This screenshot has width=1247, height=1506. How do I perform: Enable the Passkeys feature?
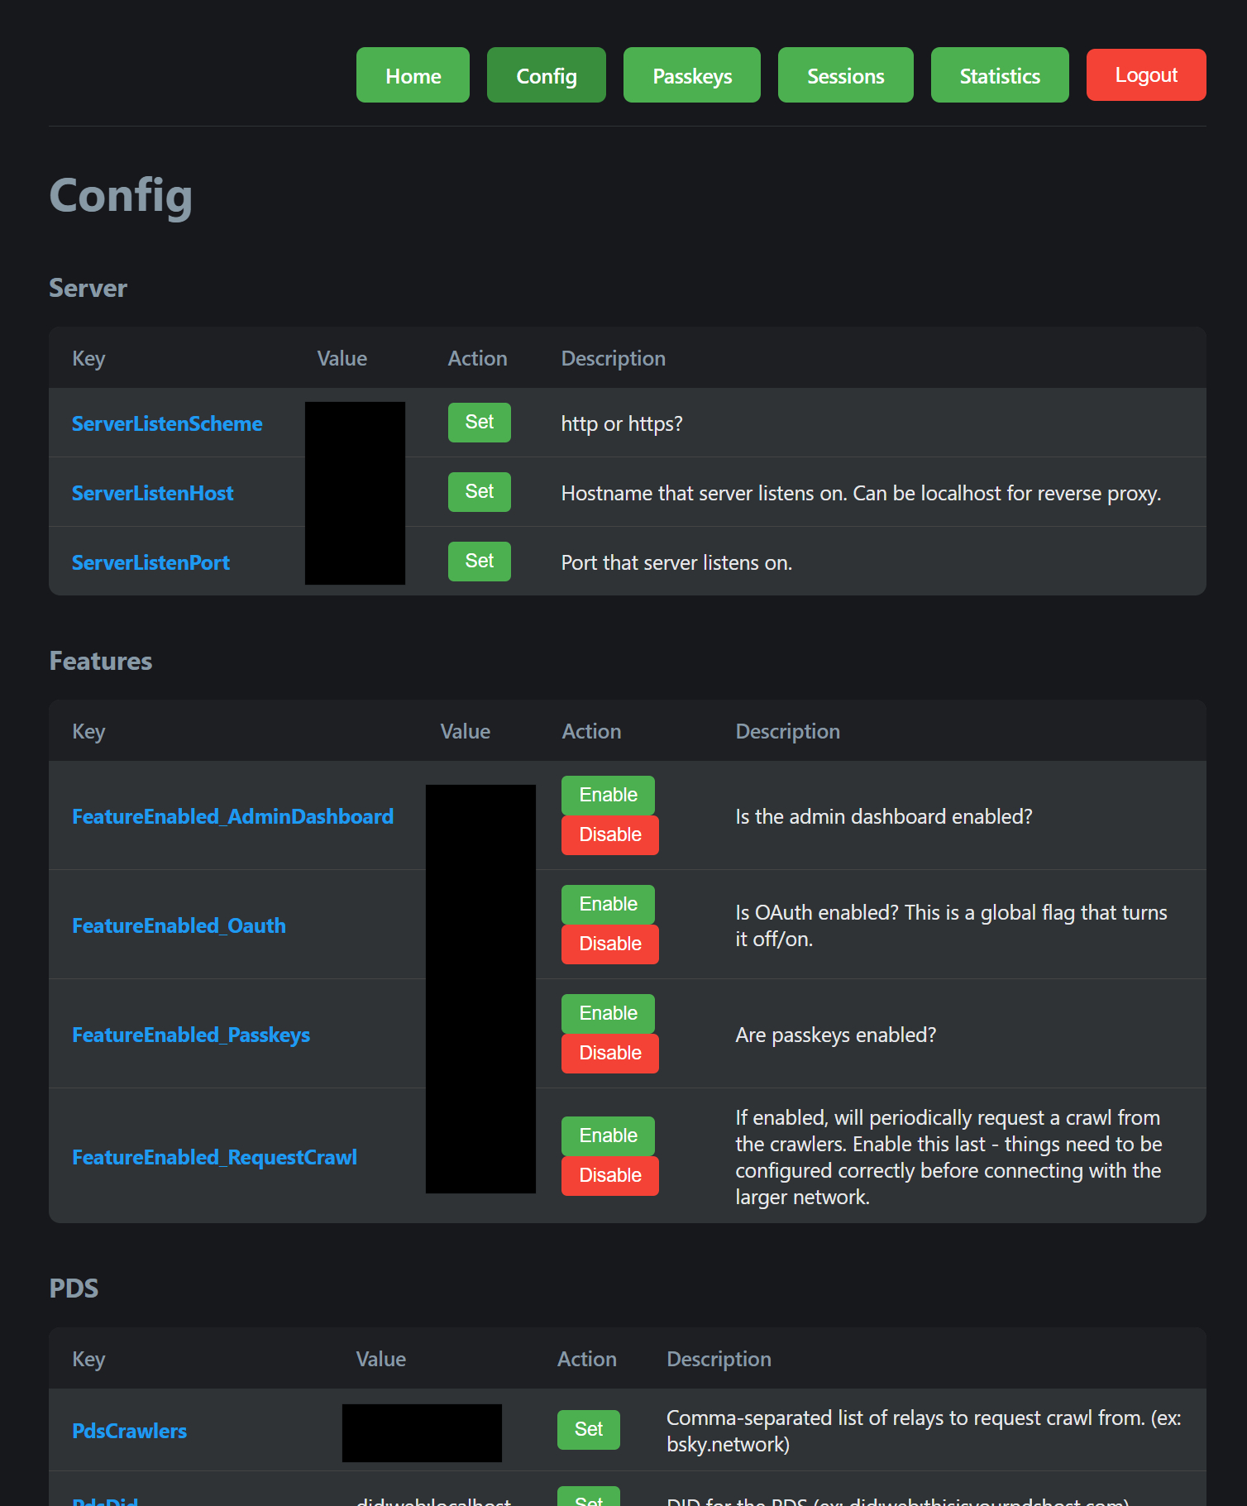pyautogui.click(x=608, y=1013)
